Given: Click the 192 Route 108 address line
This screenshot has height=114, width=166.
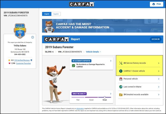Looking at the screenshot, I should (x=20, y=49).
